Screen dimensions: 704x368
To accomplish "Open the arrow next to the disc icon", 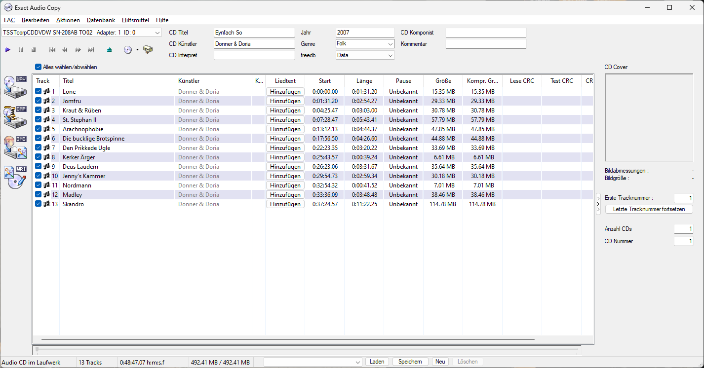I will 137,50.
